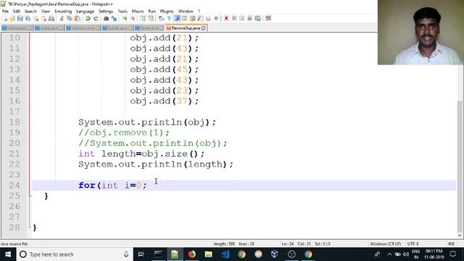Click the Document Map toolbar icon
This screenshot has height=261, width=464.
192,18
